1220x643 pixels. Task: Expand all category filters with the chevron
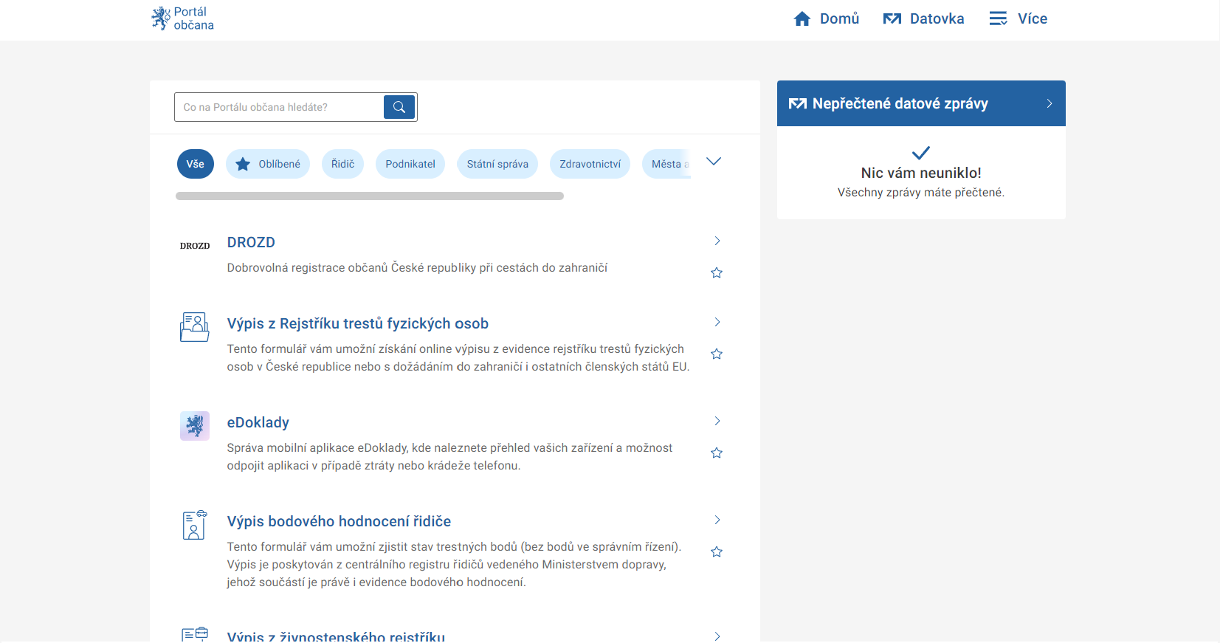(x=714, y=162)
